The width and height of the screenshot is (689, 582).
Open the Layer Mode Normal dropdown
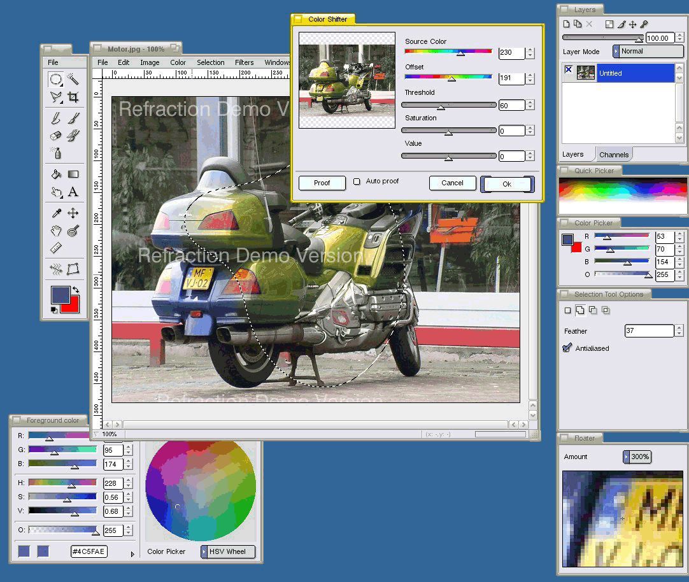(646, 51)
